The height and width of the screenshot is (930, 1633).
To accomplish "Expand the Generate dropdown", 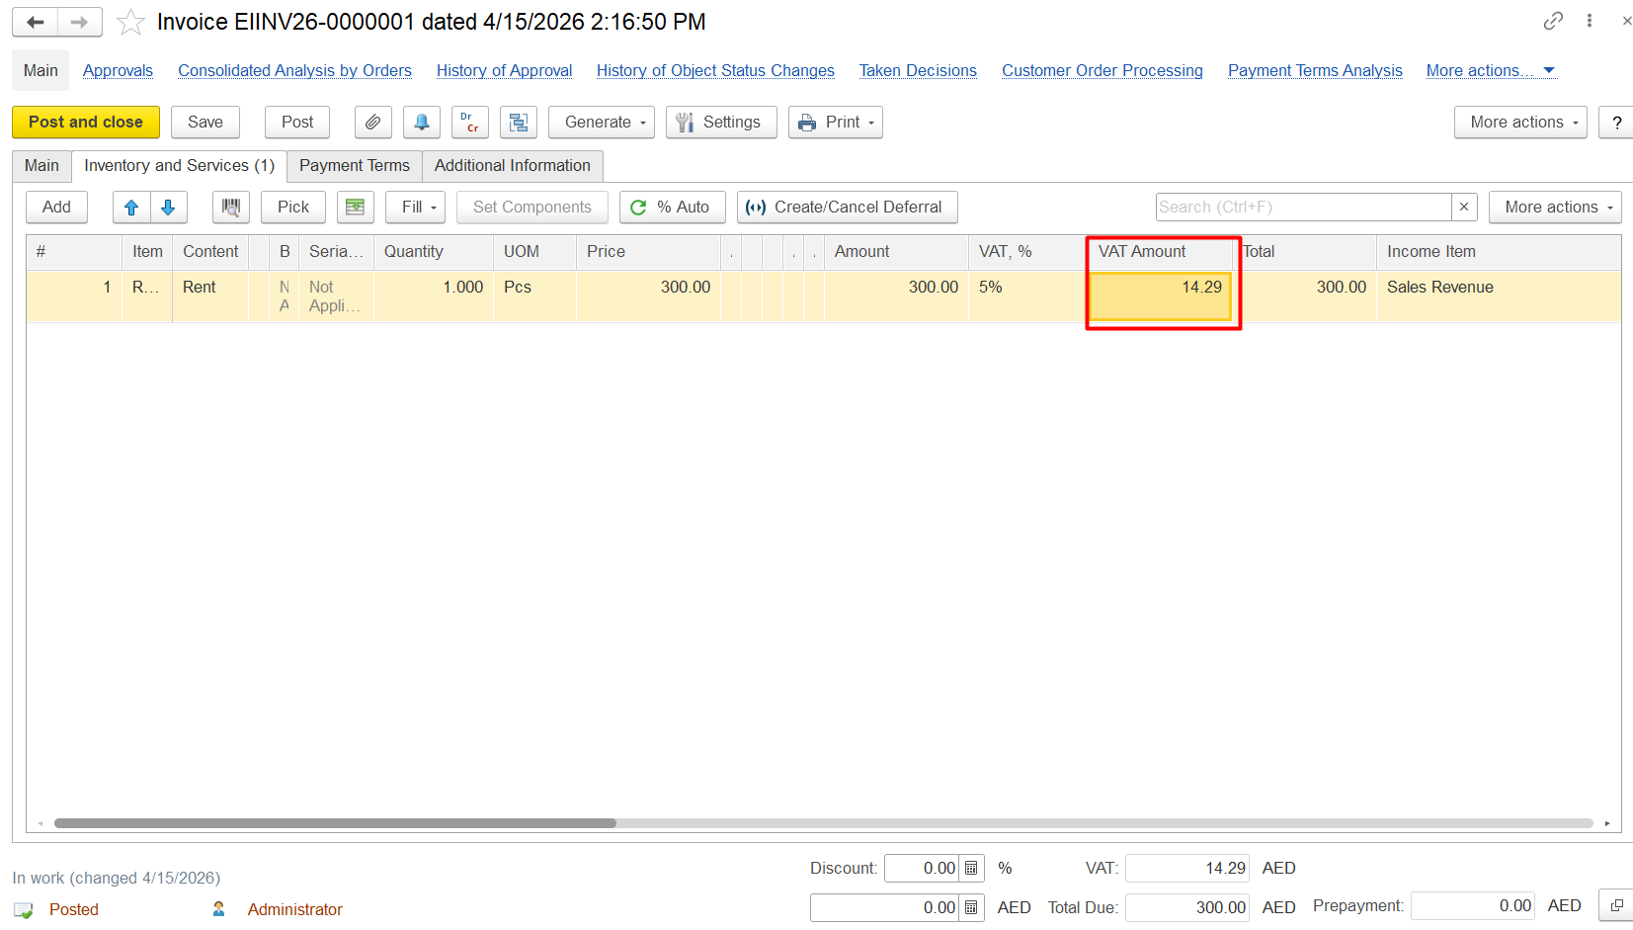I will coord(601,123).
